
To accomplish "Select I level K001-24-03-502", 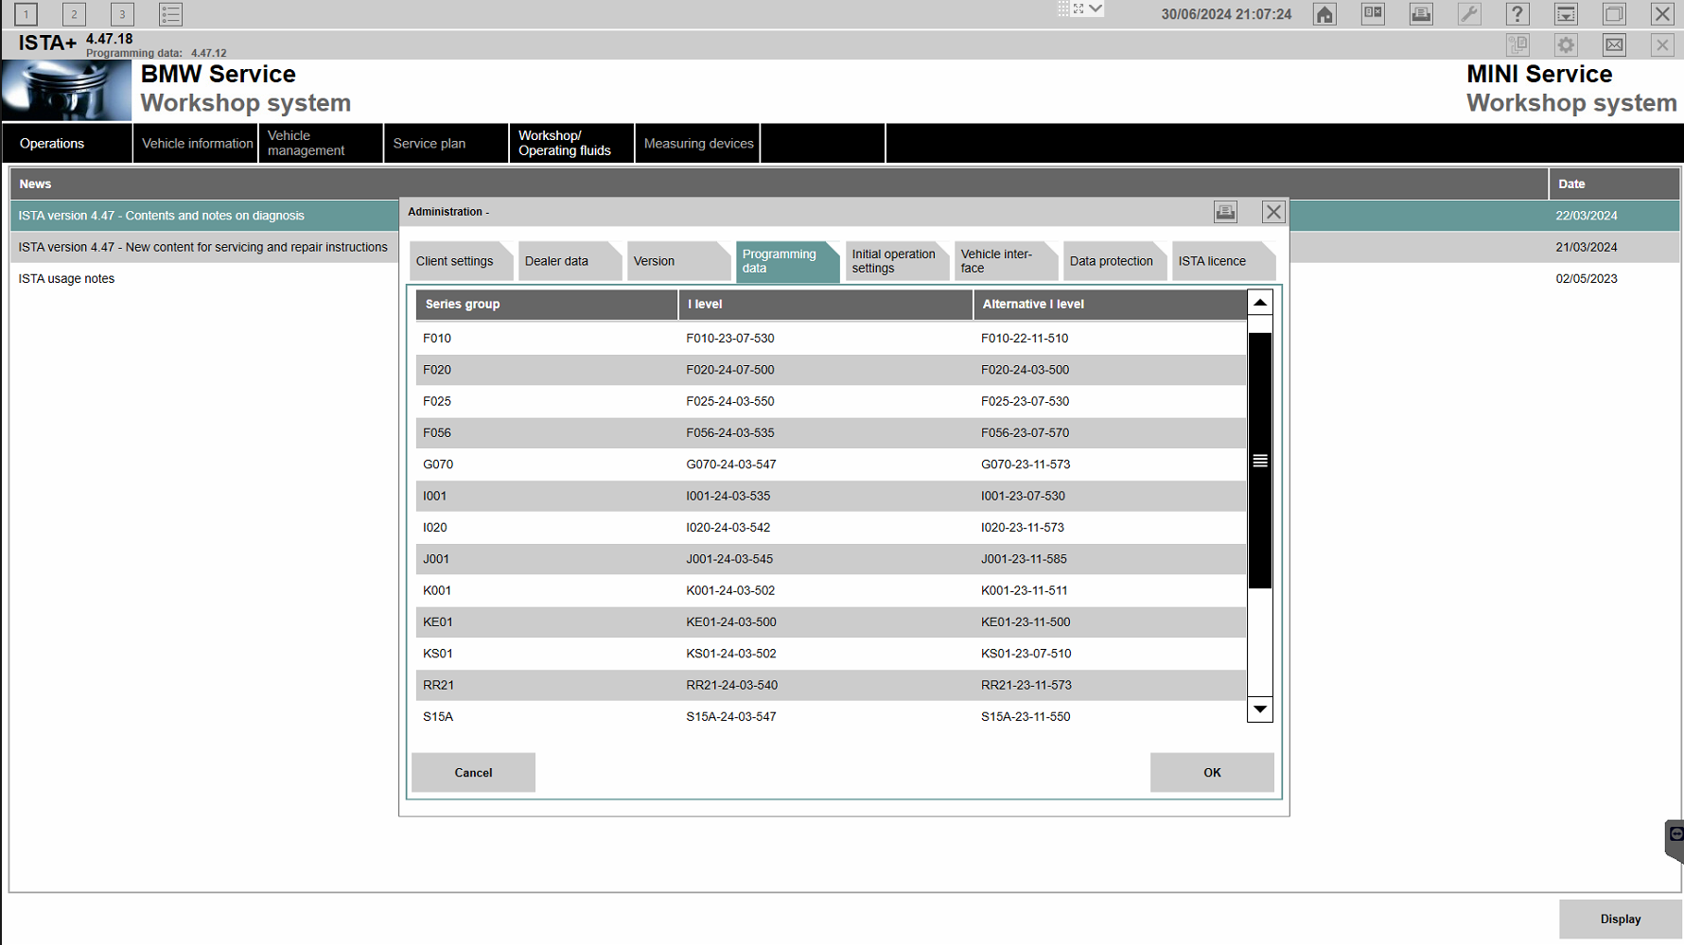I will pyautogui.click(x=730, y=590).
